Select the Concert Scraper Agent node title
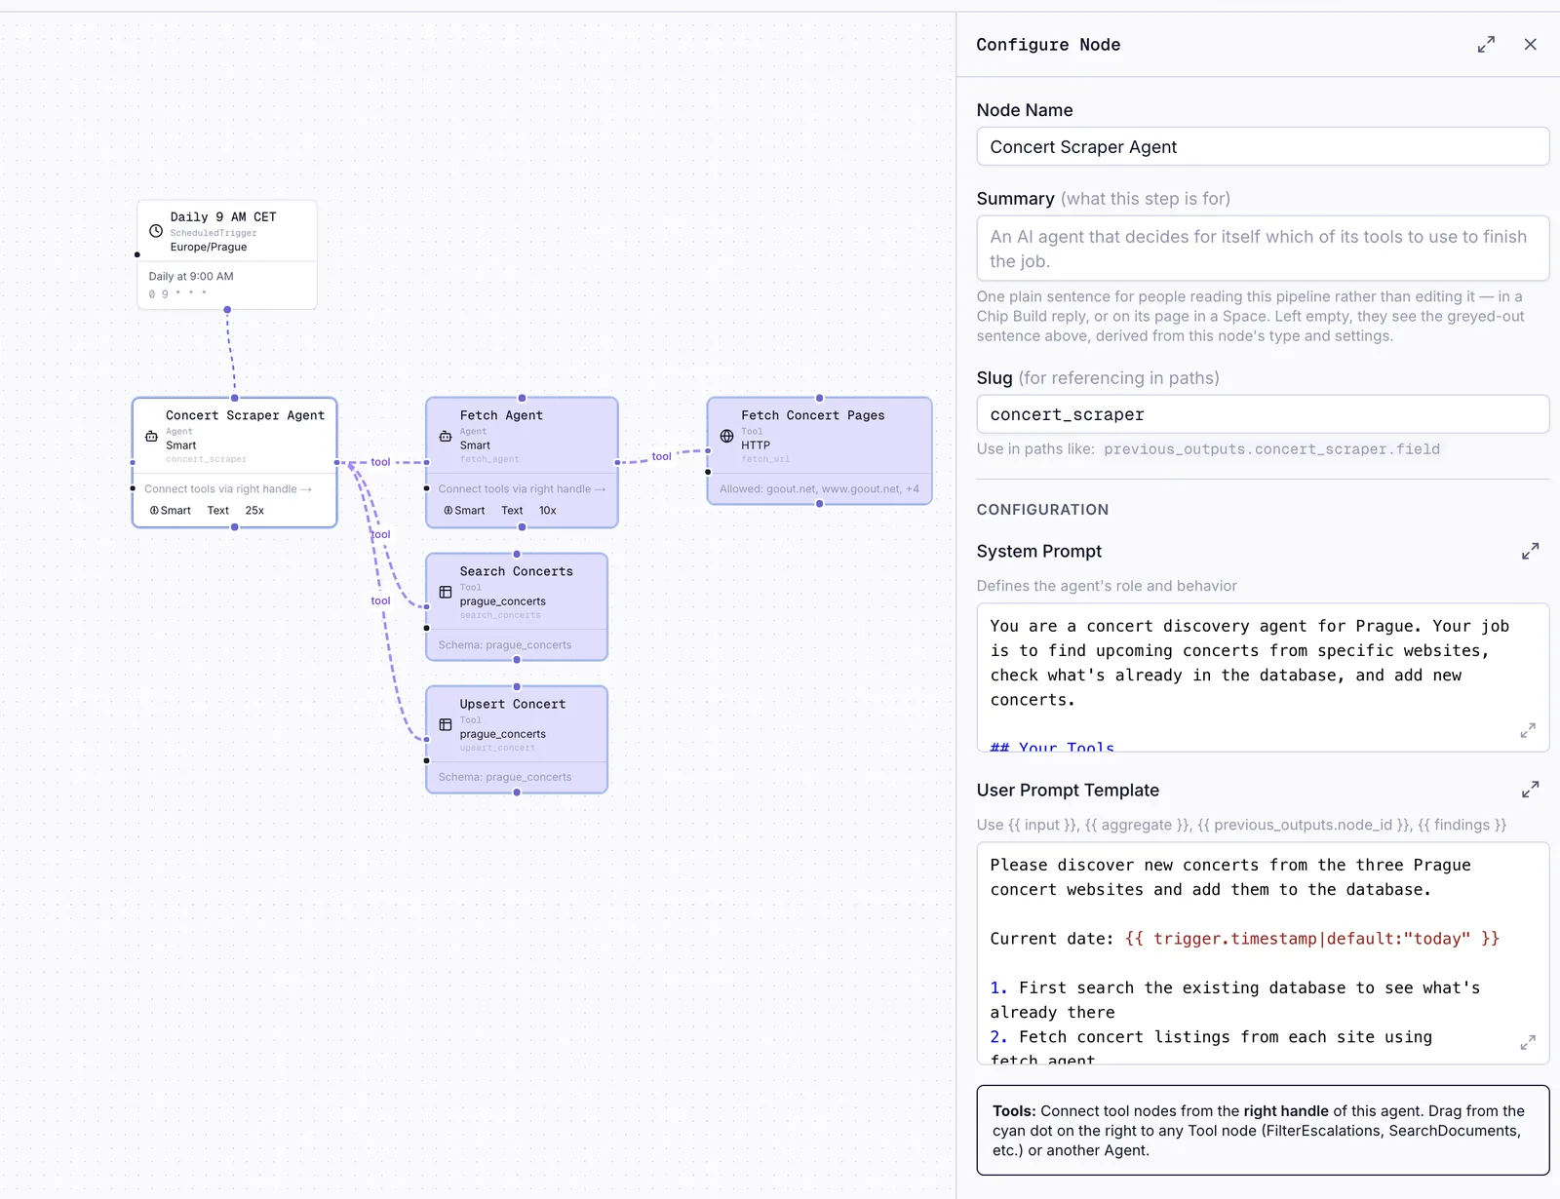This screenshot has width=1560, height=1199. (x=245, y=415)
